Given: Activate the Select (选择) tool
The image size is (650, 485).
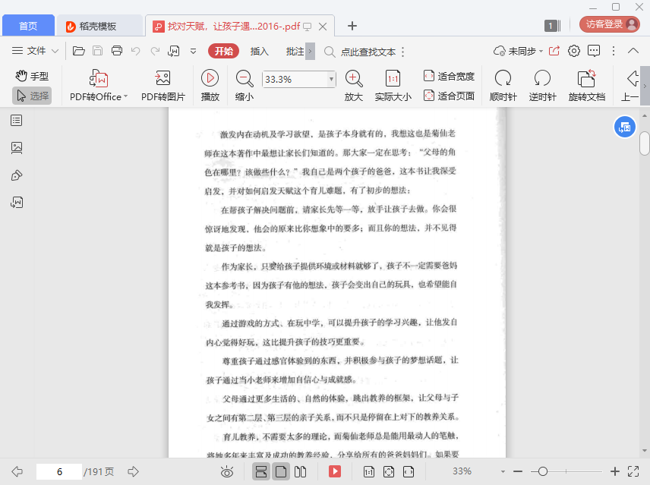Looking at the screenshot, I should pyautogui.click(x=32, y=96).
